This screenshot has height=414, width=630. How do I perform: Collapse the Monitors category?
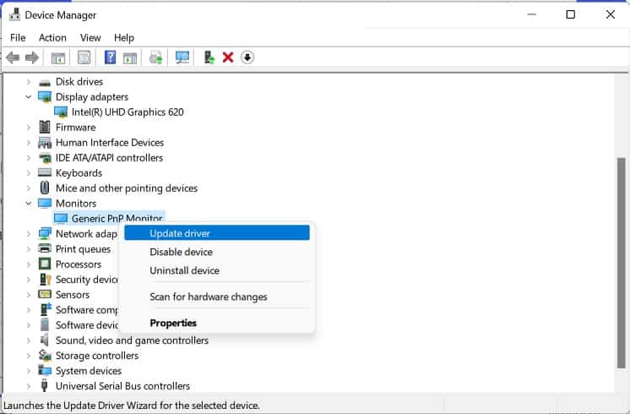tap(29, 204)
